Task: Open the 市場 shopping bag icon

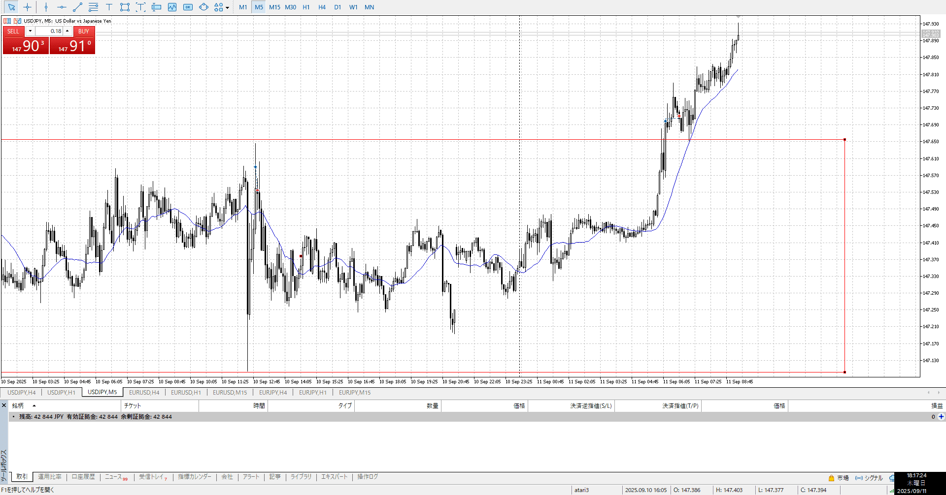Action: click(x=831, y=478)
